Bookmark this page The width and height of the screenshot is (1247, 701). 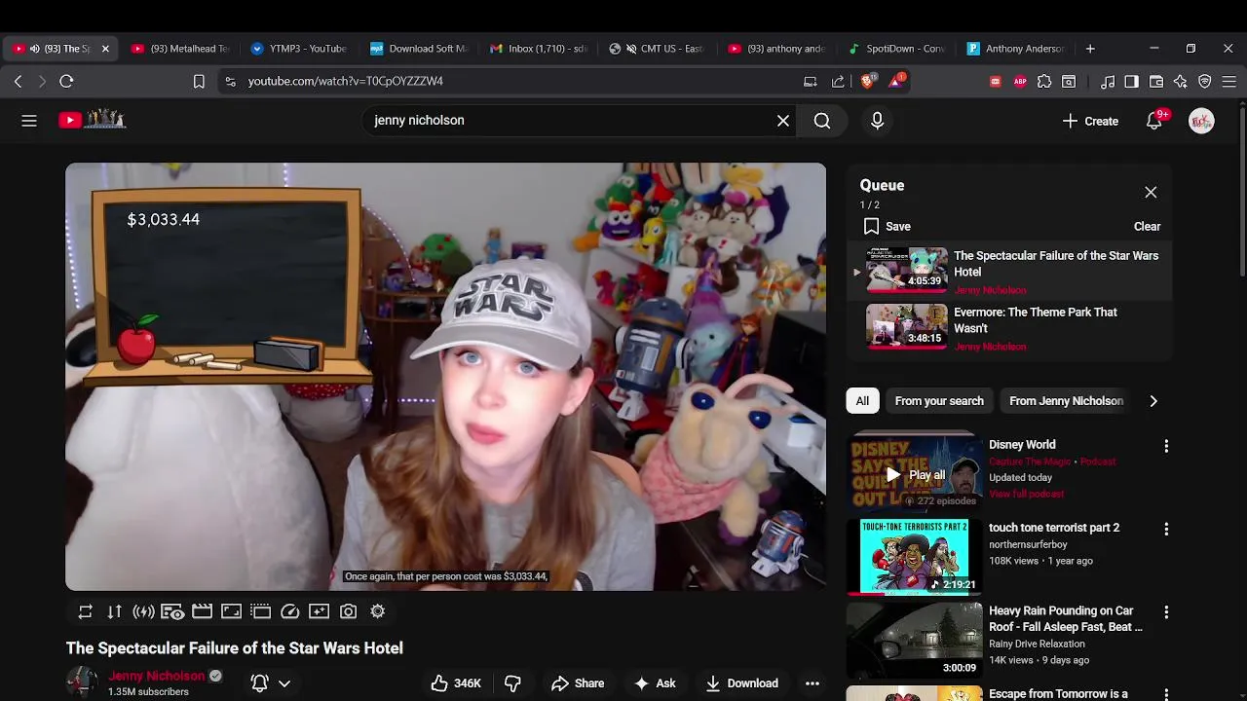[x=199, y=82]
